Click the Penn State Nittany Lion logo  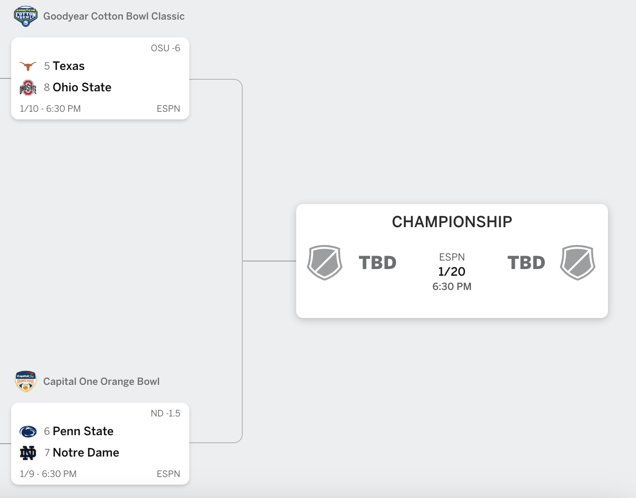click(x=28, y=431)
